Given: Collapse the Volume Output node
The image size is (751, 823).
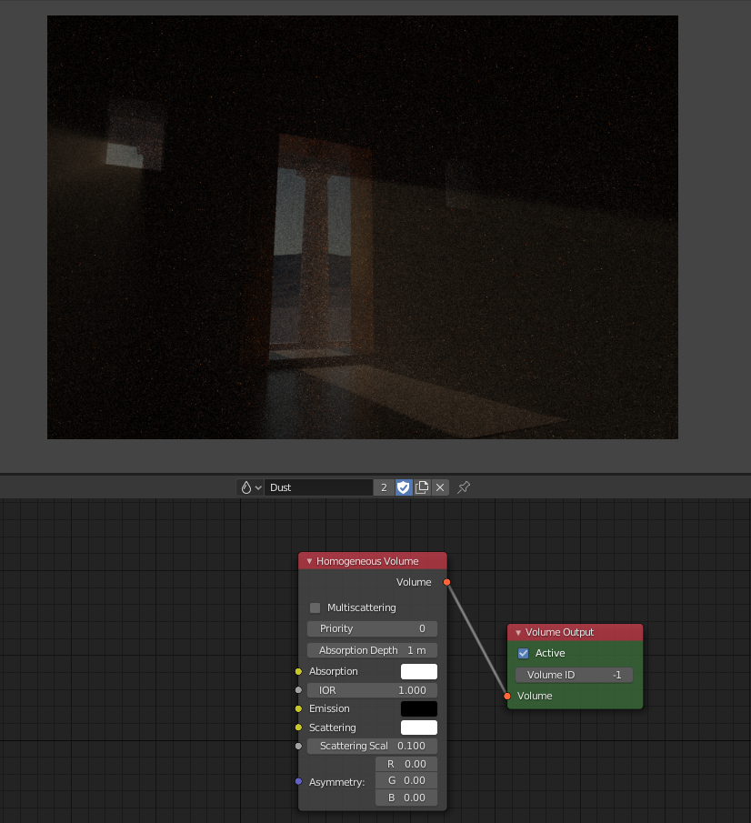Looking at the screenshot, I should pos(518,632).
